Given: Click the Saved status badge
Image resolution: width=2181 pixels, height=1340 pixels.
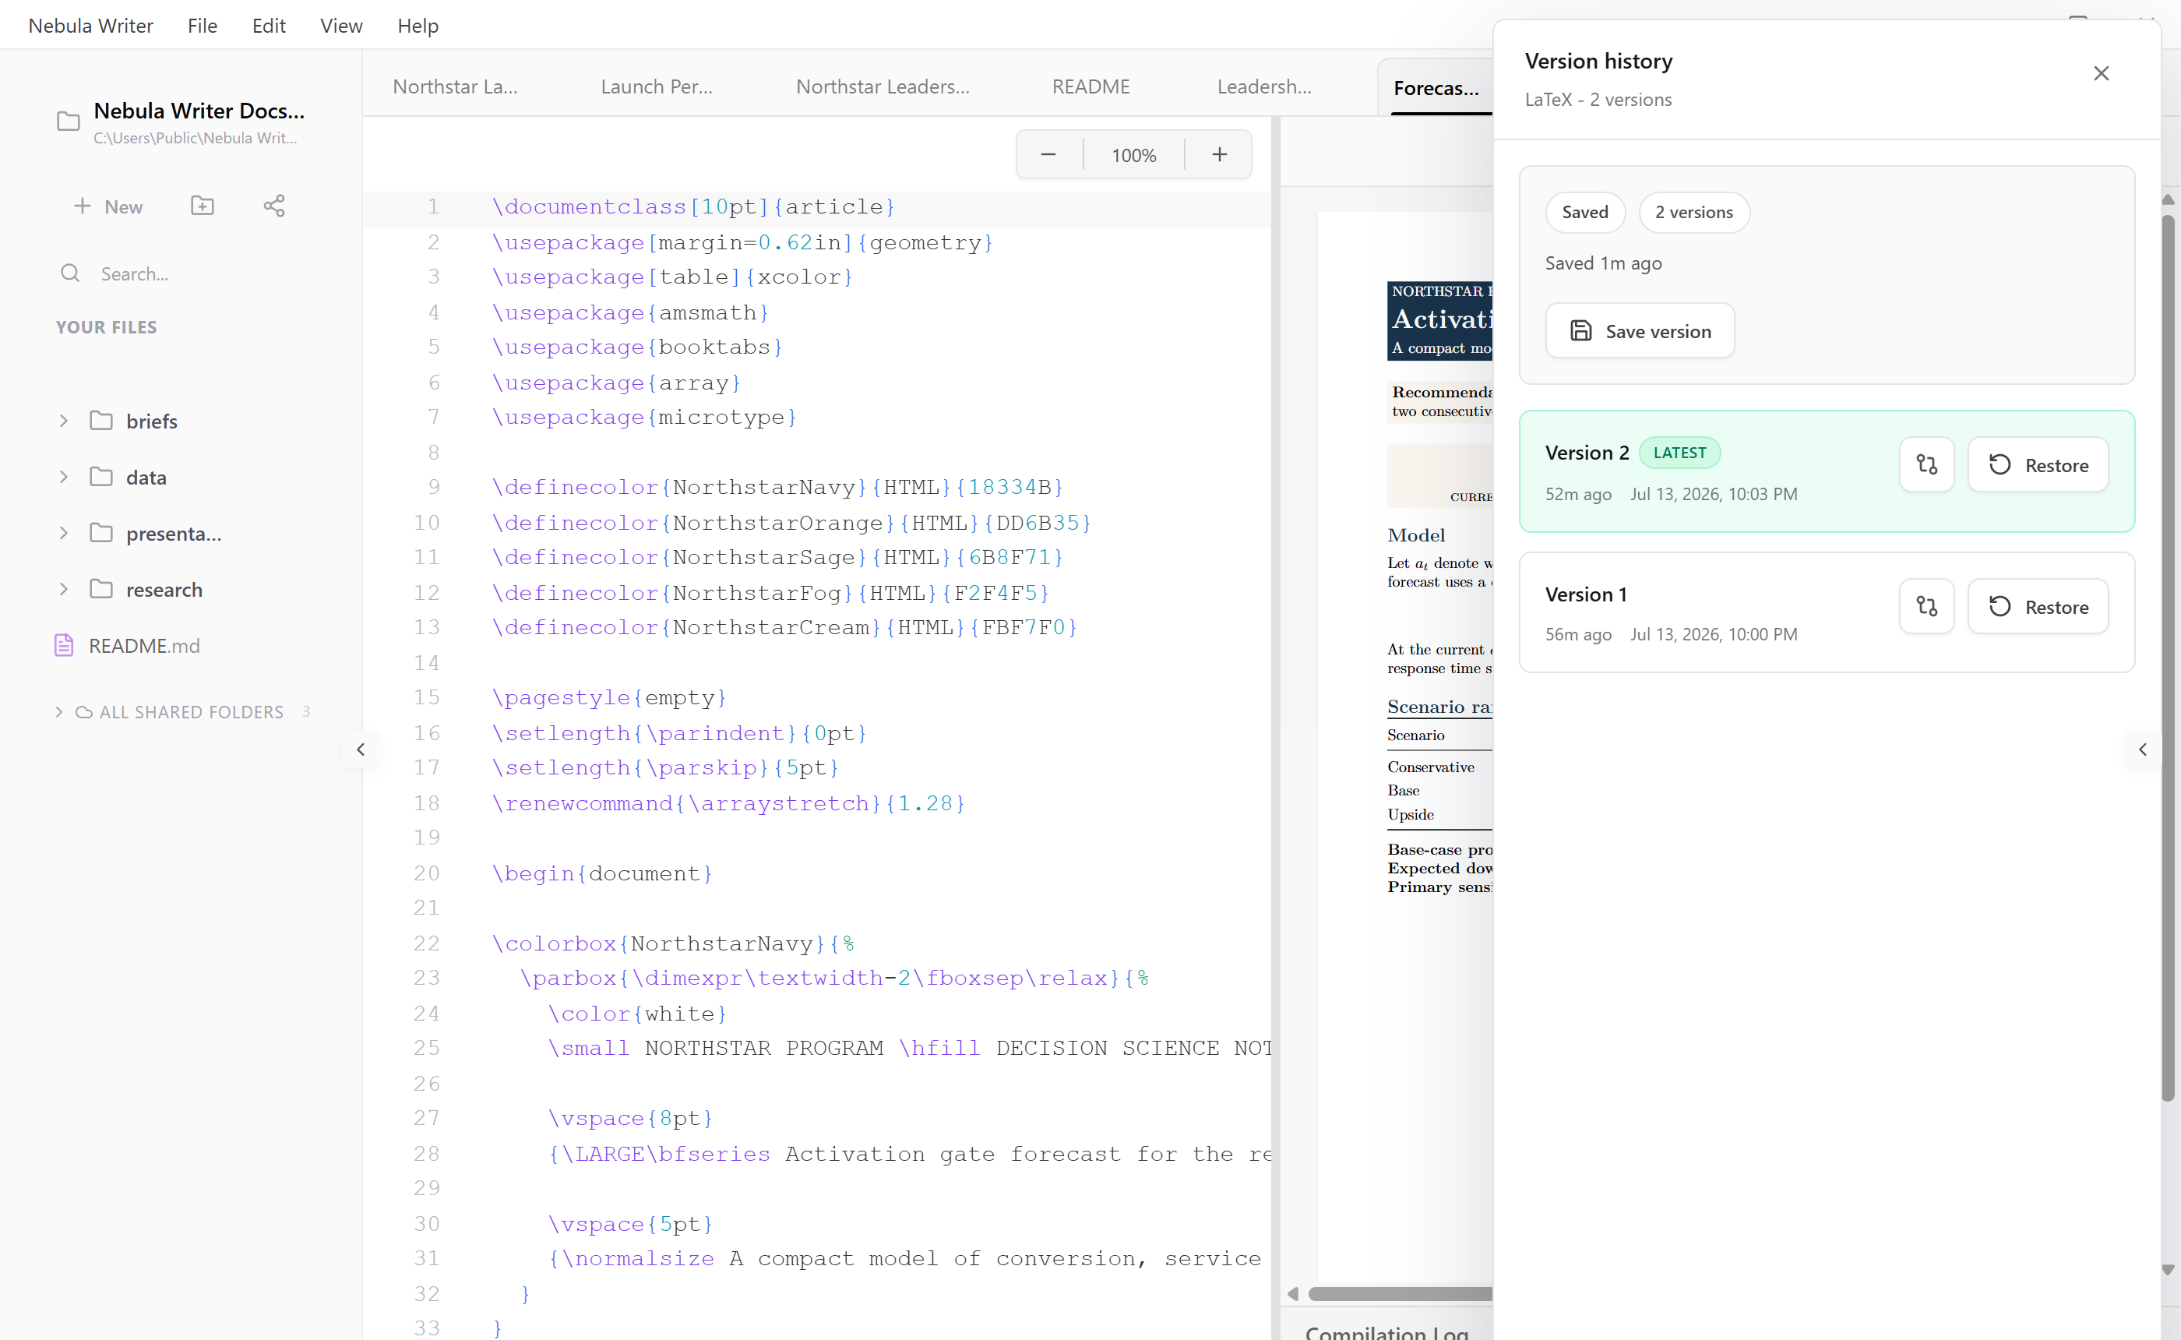Looking at the screenshot, I should click(1585, 212).
